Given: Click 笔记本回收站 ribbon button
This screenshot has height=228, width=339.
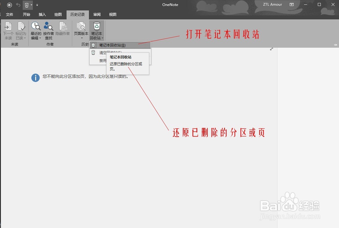Looking at the screenshot, I should point(97,31).
